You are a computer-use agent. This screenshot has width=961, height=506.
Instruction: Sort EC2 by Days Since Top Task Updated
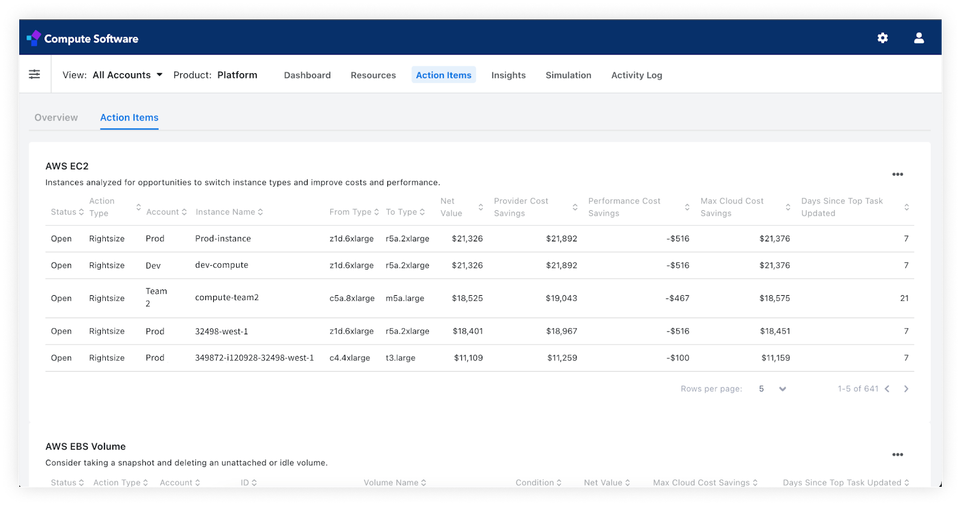(x=906, y=207)
